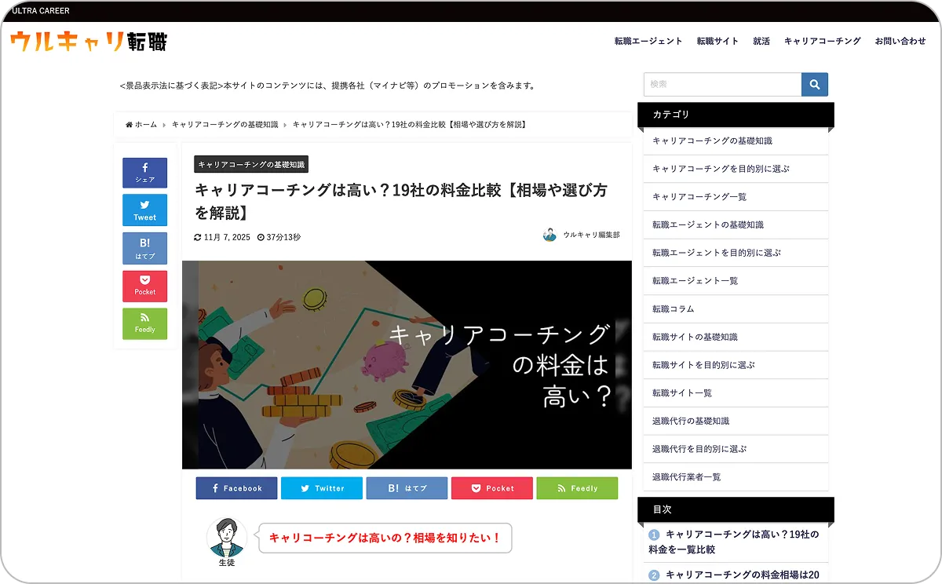Bookmark on Hatena with the B! sidebar icon
This screenshot has width=942, height=584.
(144, 248)
